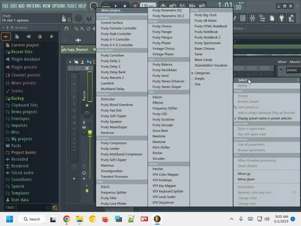Collapse Browser using the header triangle
Screen dimensions: 301x226
point(3,28)
